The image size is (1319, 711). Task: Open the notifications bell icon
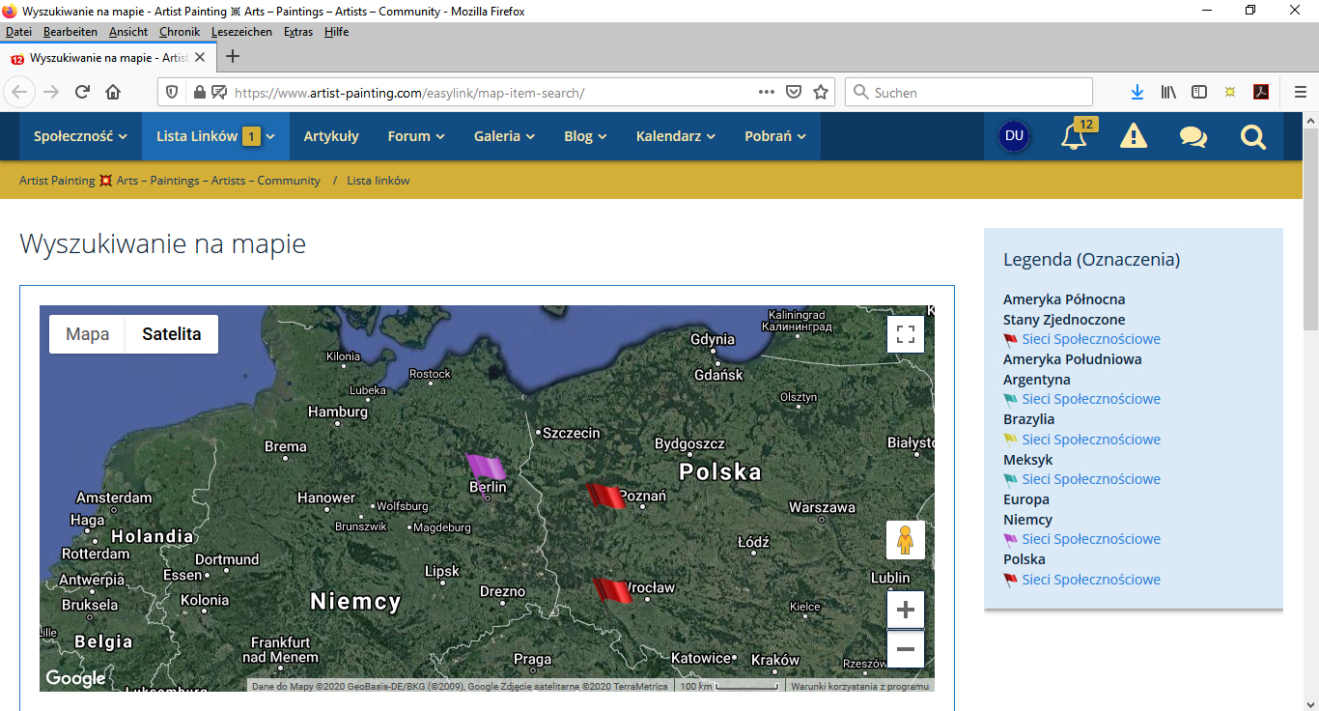[x=1073, y=137]
